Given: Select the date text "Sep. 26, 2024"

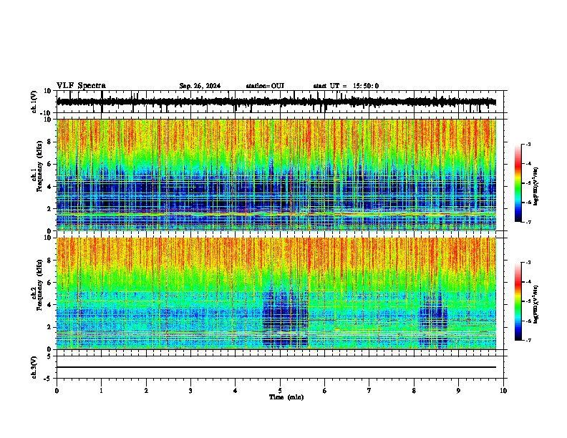Looking at the screenshot, I should [x=200, y=86].
